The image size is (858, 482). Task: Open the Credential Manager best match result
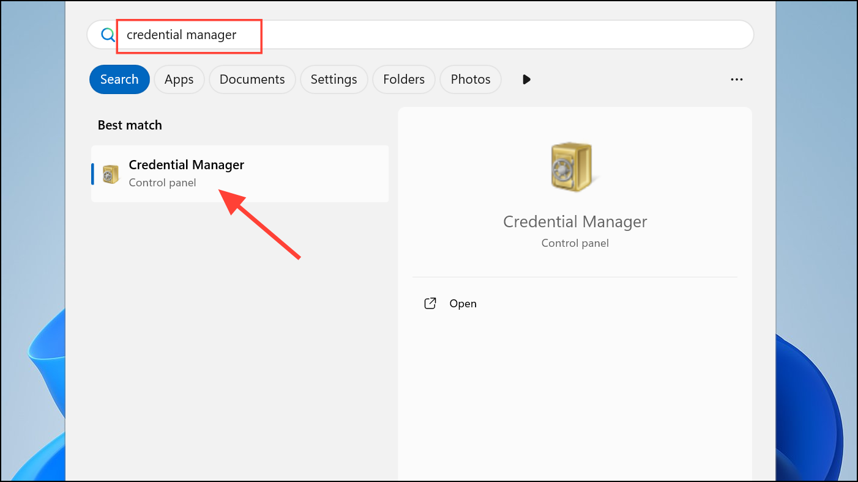[240, 173]
